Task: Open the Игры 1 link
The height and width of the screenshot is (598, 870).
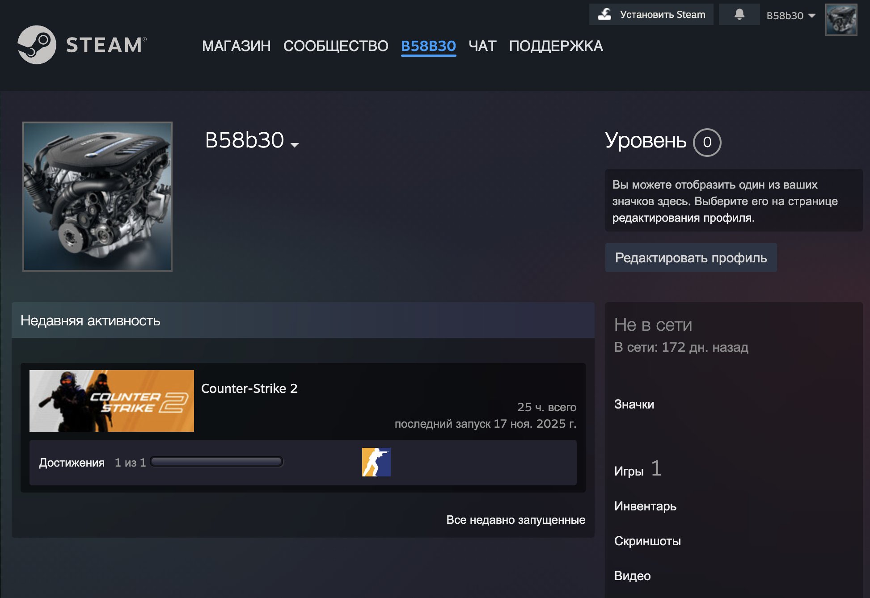Action: tap(637, 469)
